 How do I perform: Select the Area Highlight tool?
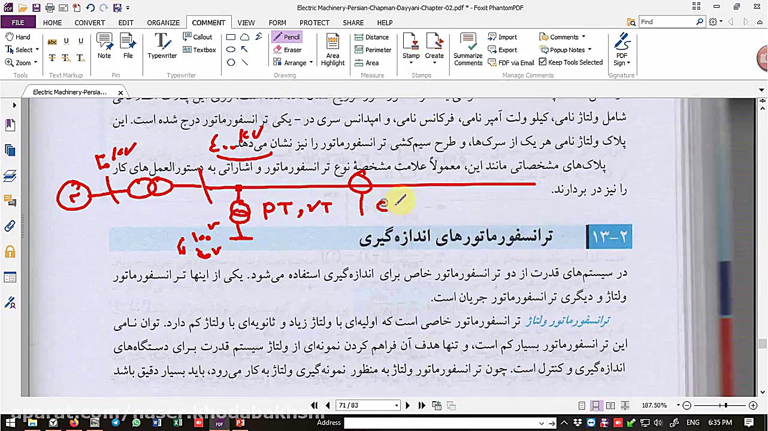point(332,48)
